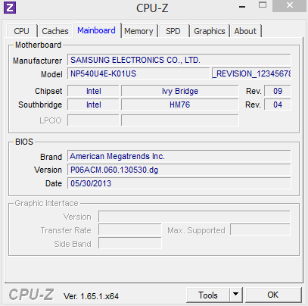This screenshot has width=308, height=306.
Task: Minimize the CPU-Z window
Action: [242, 6]
